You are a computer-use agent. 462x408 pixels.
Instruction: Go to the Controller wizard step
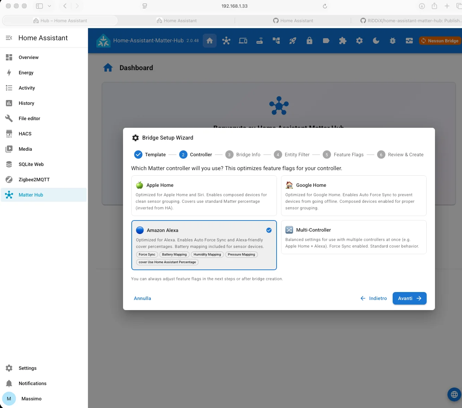point(195,155)
